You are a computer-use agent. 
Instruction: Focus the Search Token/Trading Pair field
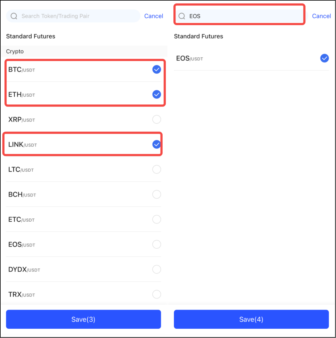pos(78,16)
